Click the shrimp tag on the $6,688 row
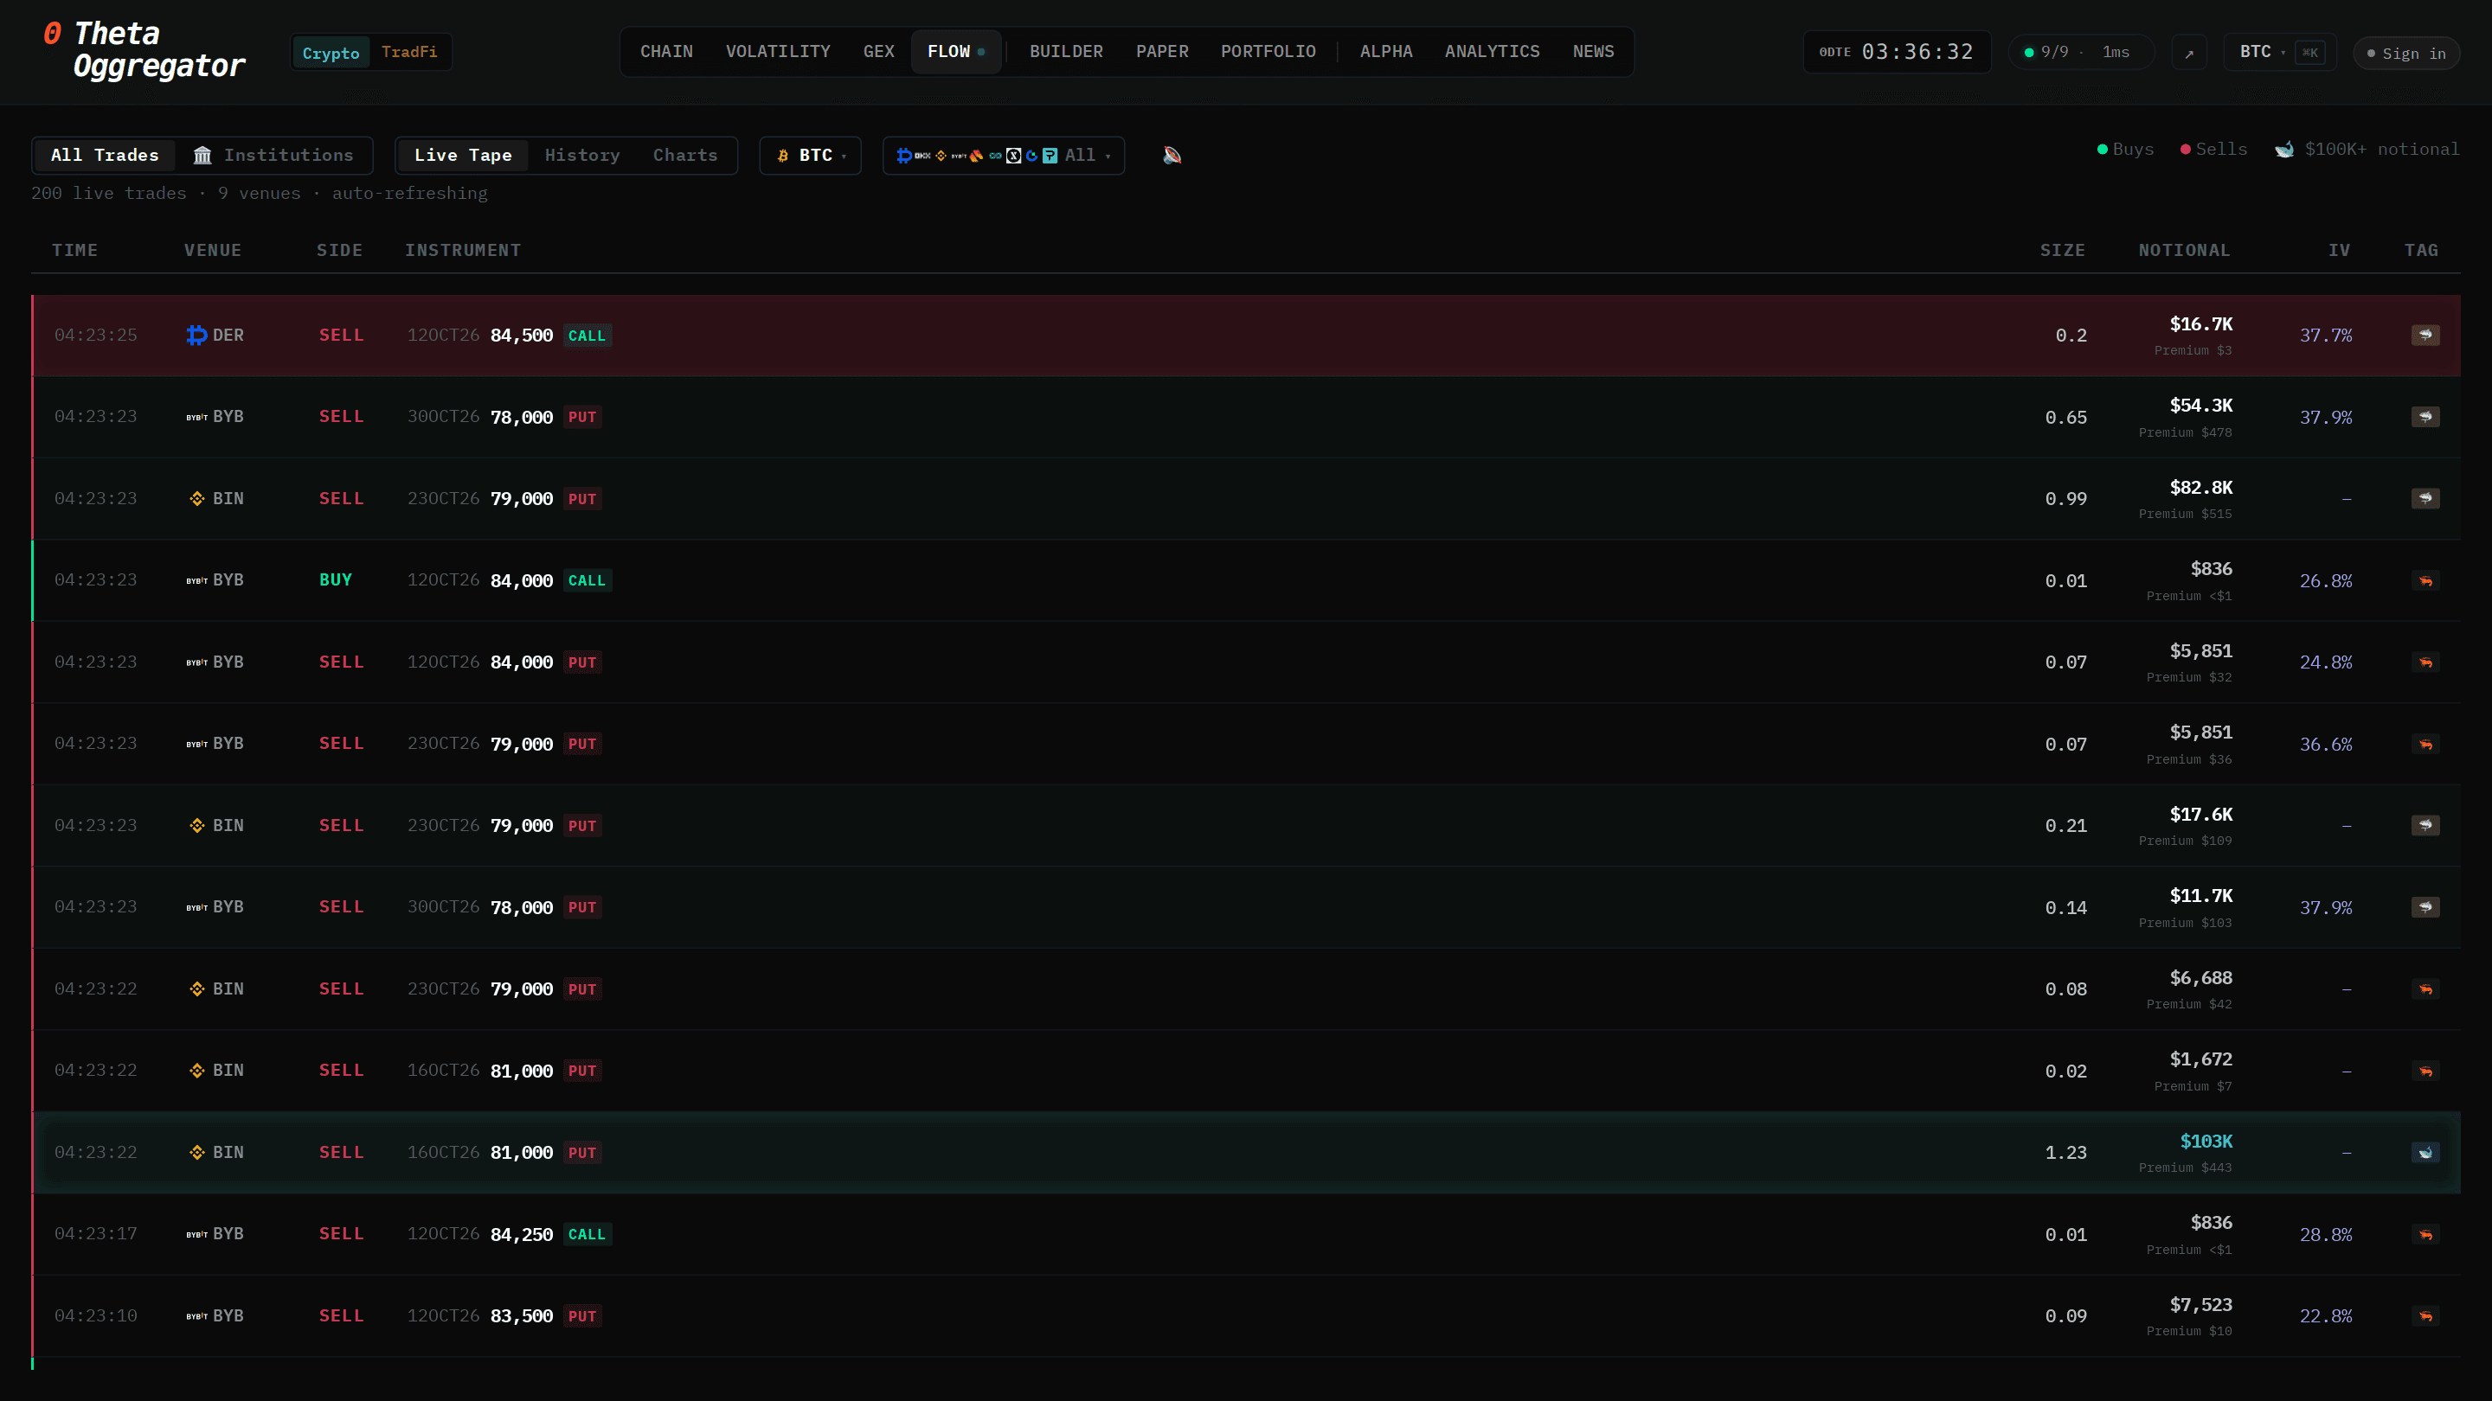The width and height of the screenshot is (2492, 1401). pyautogui.click(x=2425, y=989)
